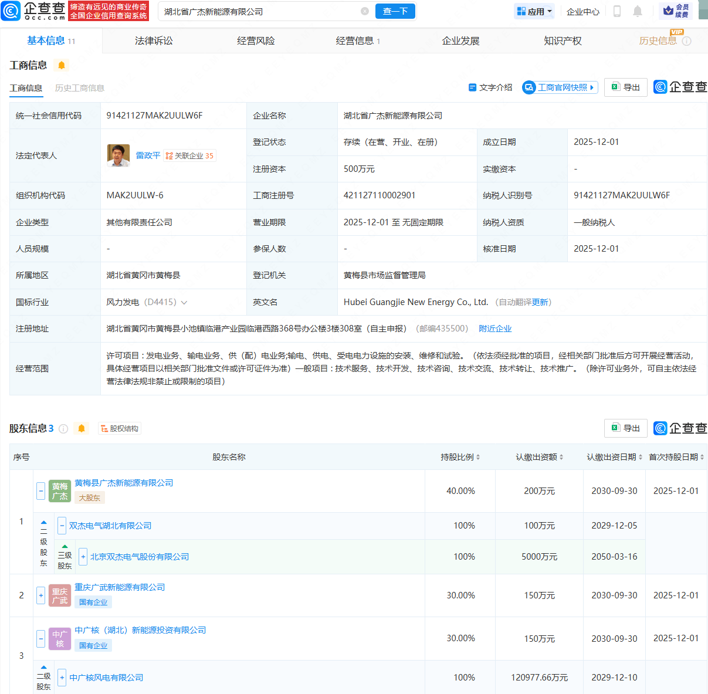Click bell alert beside 工商信息 heading
Image resolution: width=708 pixels, height=694 pixels.
point(62,65)
